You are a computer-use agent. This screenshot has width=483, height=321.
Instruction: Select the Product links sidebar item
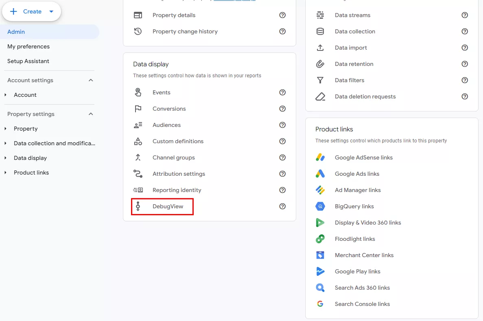pyautogui.click(x=31, y=173)
